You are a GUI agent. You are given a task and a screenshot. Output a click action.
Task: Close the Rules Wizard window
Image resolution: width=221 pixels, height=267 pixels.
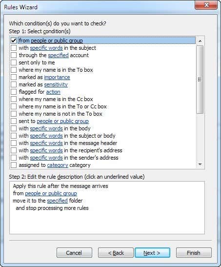(206, 5)
